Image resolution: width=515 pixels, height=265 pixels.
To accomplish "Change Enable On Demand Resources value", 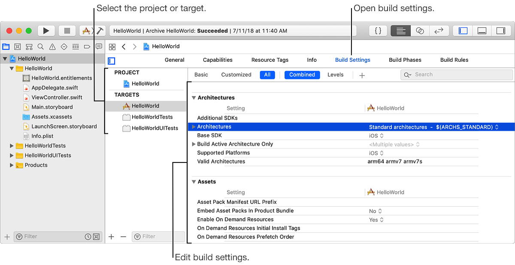I will [376, 220].
